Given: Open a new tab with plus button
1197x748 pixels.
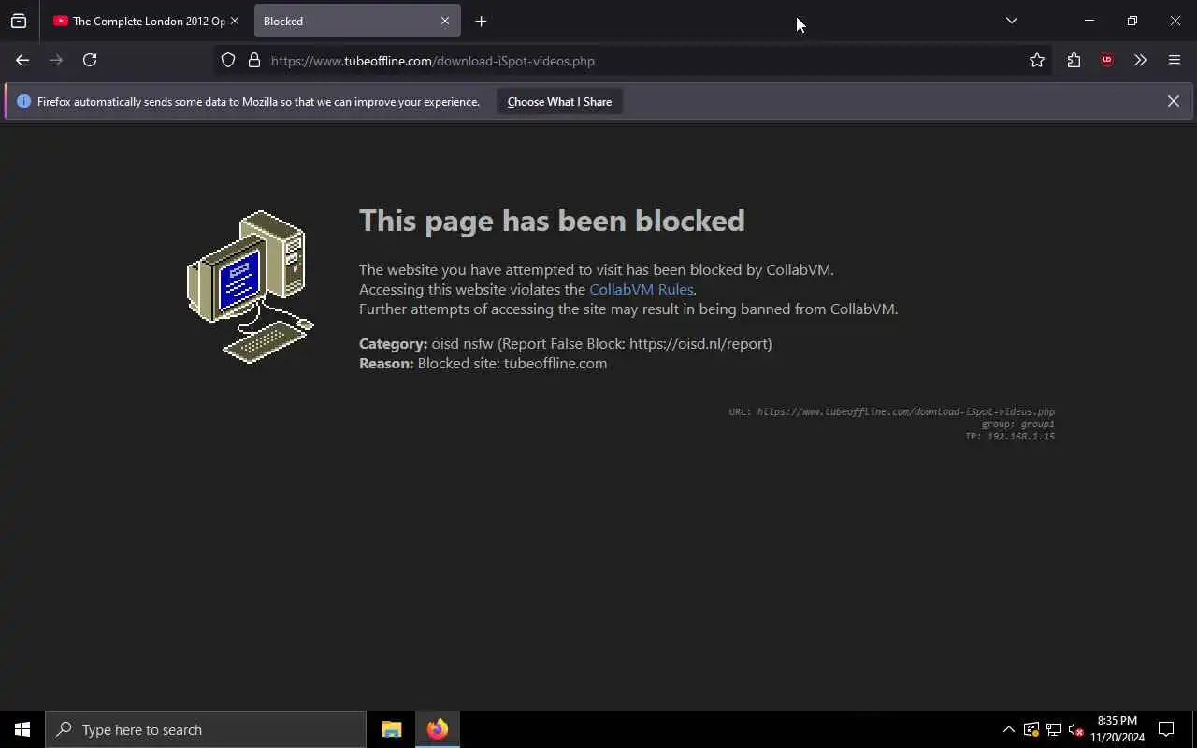Looking at the screenshot, I should 481,21.
